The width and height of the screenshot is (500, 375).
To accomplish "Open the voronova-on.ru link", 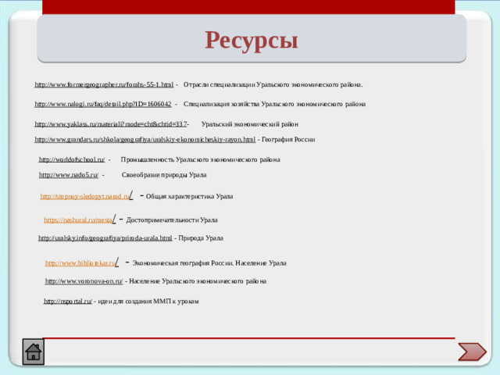I will [84, 281].
